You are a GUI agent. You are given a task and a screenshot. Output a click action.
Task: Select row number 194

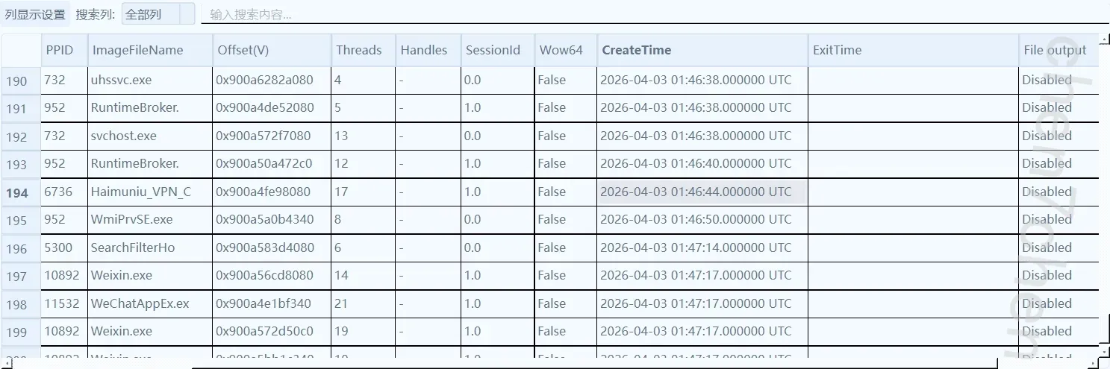[x=17, y=193]
